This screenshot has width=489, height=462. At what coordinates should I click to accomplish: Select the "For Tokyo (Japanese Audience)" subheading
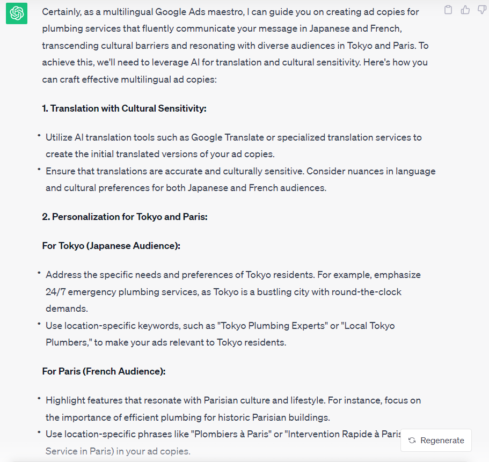click(x=111, y=246)
